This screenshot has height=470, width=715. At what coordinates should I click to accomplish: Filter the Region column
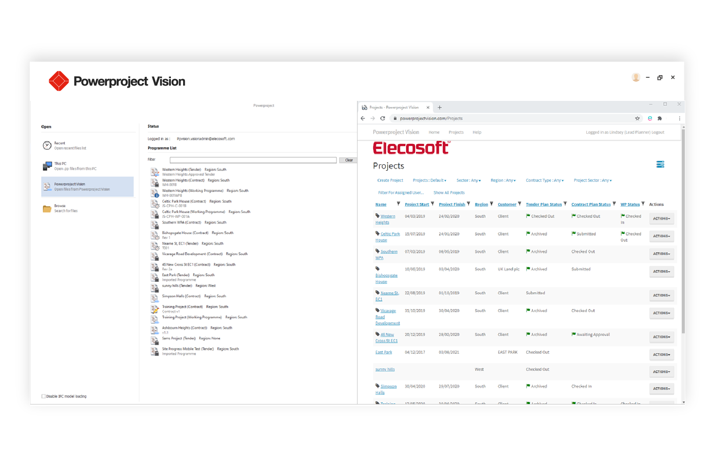coord(491,204)
